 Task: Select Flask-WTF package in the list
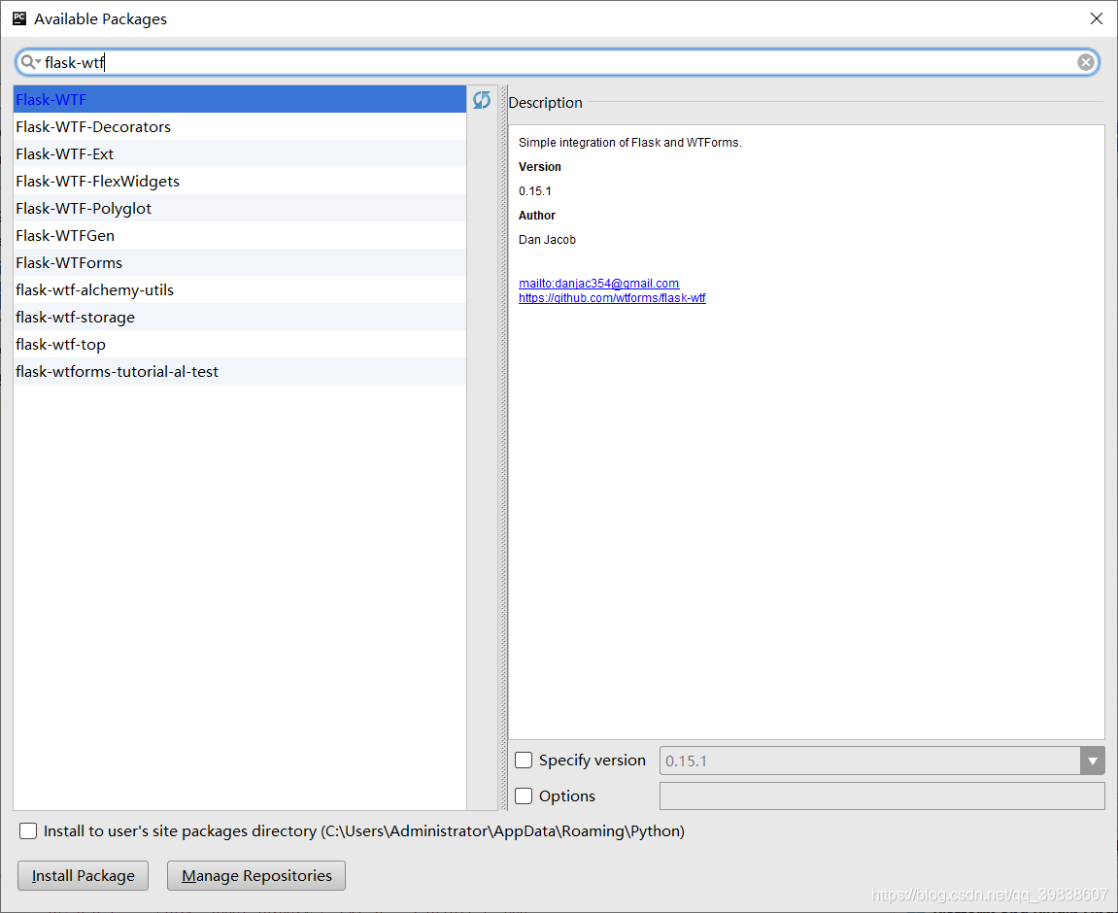240,100
